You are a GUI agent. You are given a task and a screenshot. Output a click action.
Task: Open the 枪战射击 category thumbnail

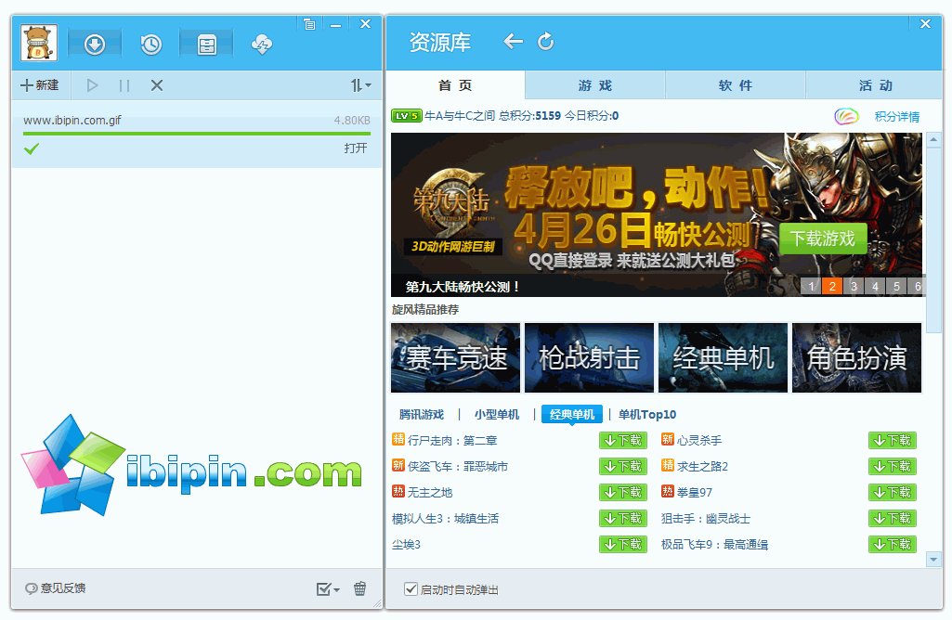(x=589, y=358)
